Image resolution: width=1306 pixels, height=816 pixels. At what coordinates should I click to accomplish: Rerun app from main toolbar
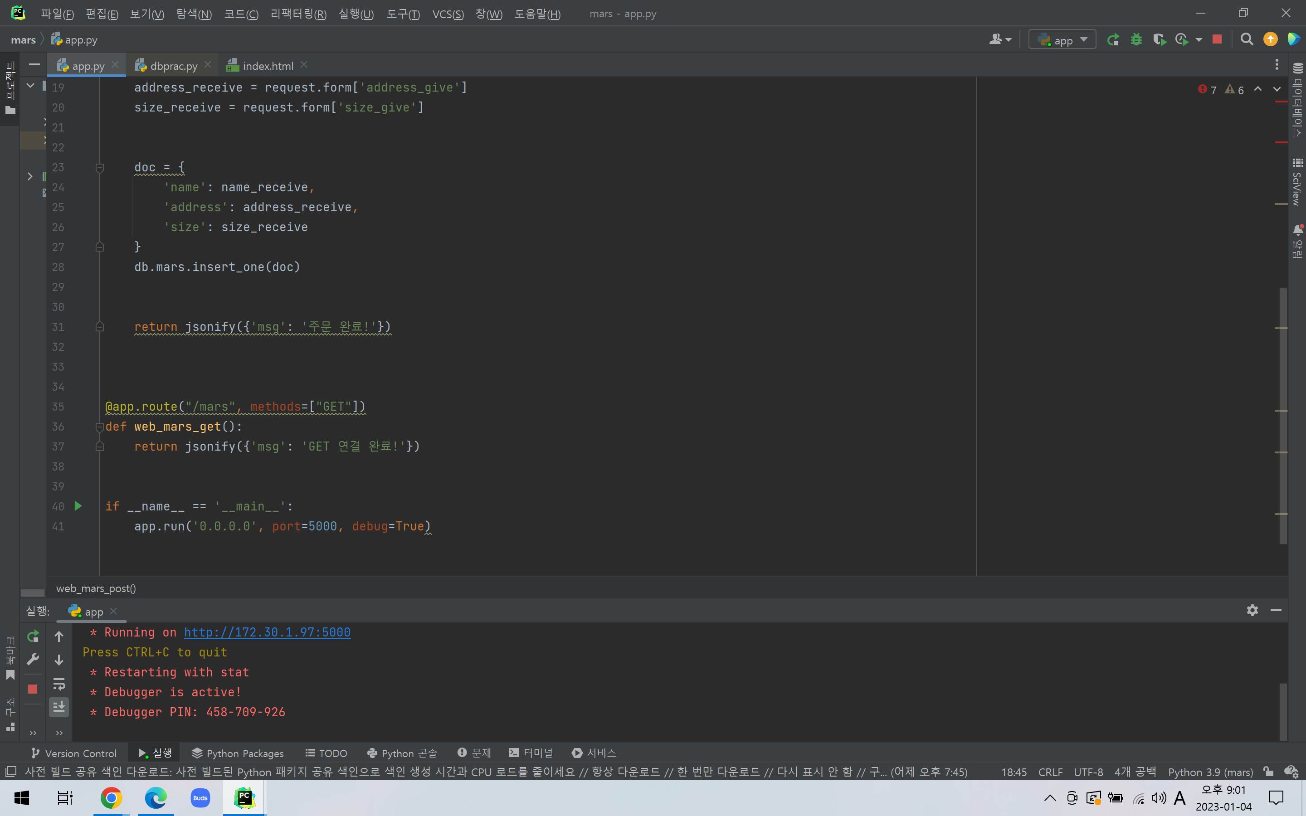1113,40
